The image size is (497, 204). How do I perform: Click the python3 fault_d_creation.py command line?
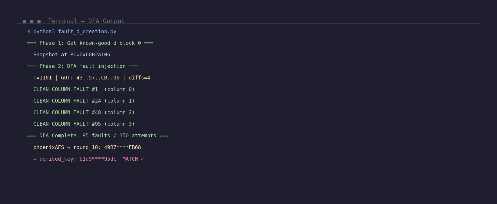coord(72,31)
